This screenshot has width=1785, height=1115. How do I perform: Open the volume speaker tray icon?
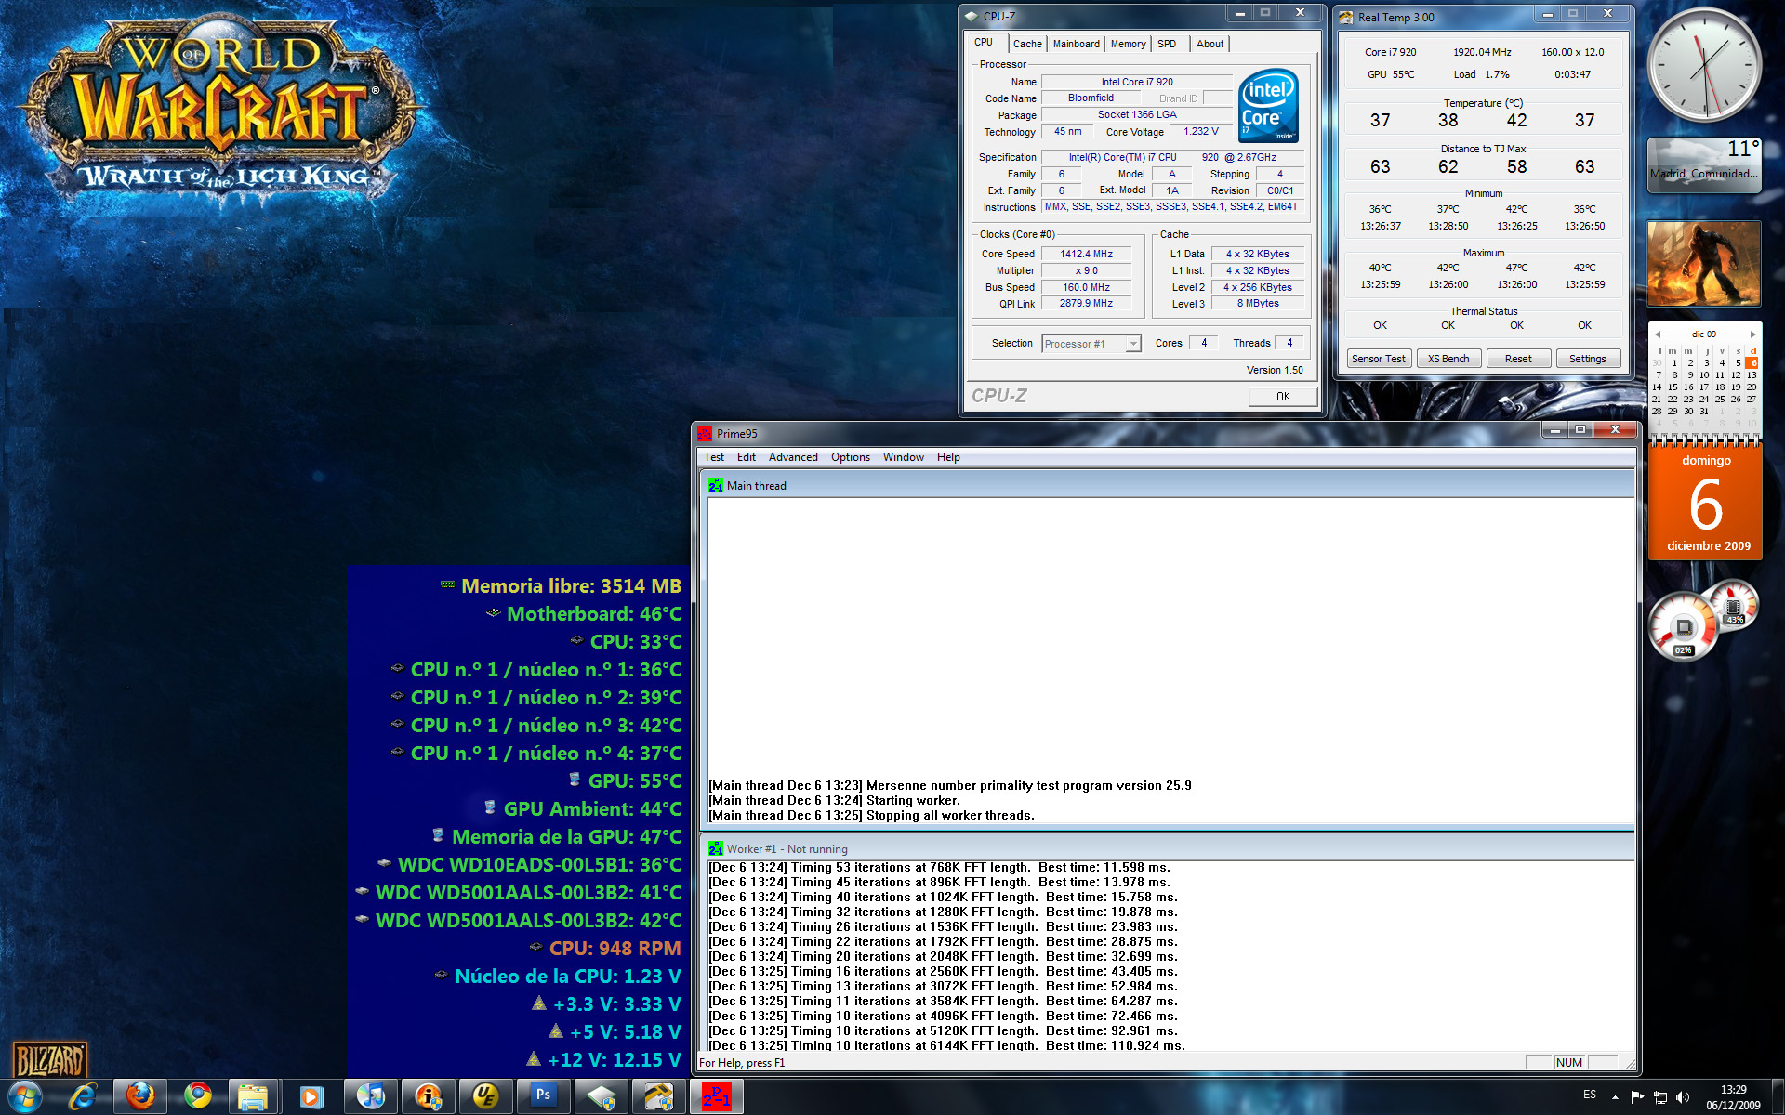click(x=1683, y=1096)
